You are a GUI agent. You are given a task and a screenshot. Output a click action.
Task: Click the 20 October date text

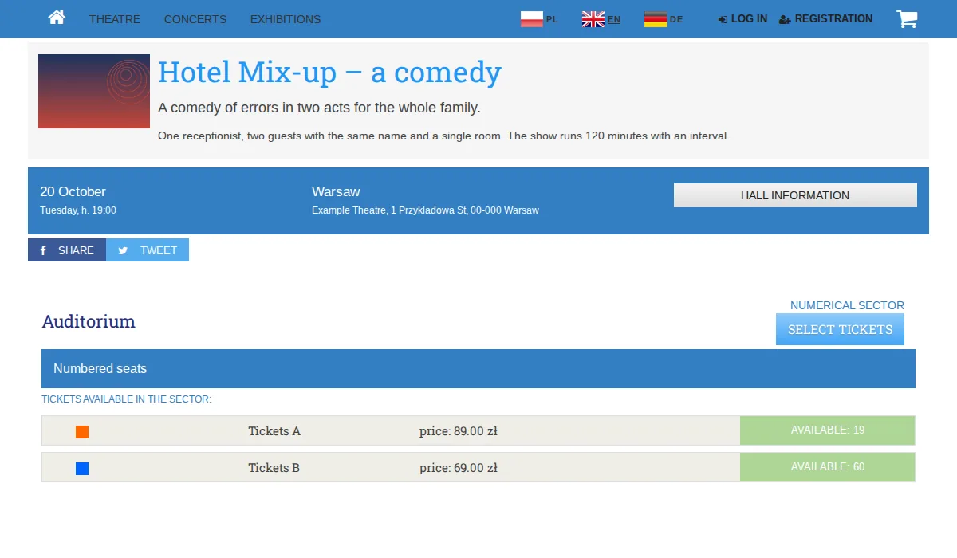[x=73, y=191]
